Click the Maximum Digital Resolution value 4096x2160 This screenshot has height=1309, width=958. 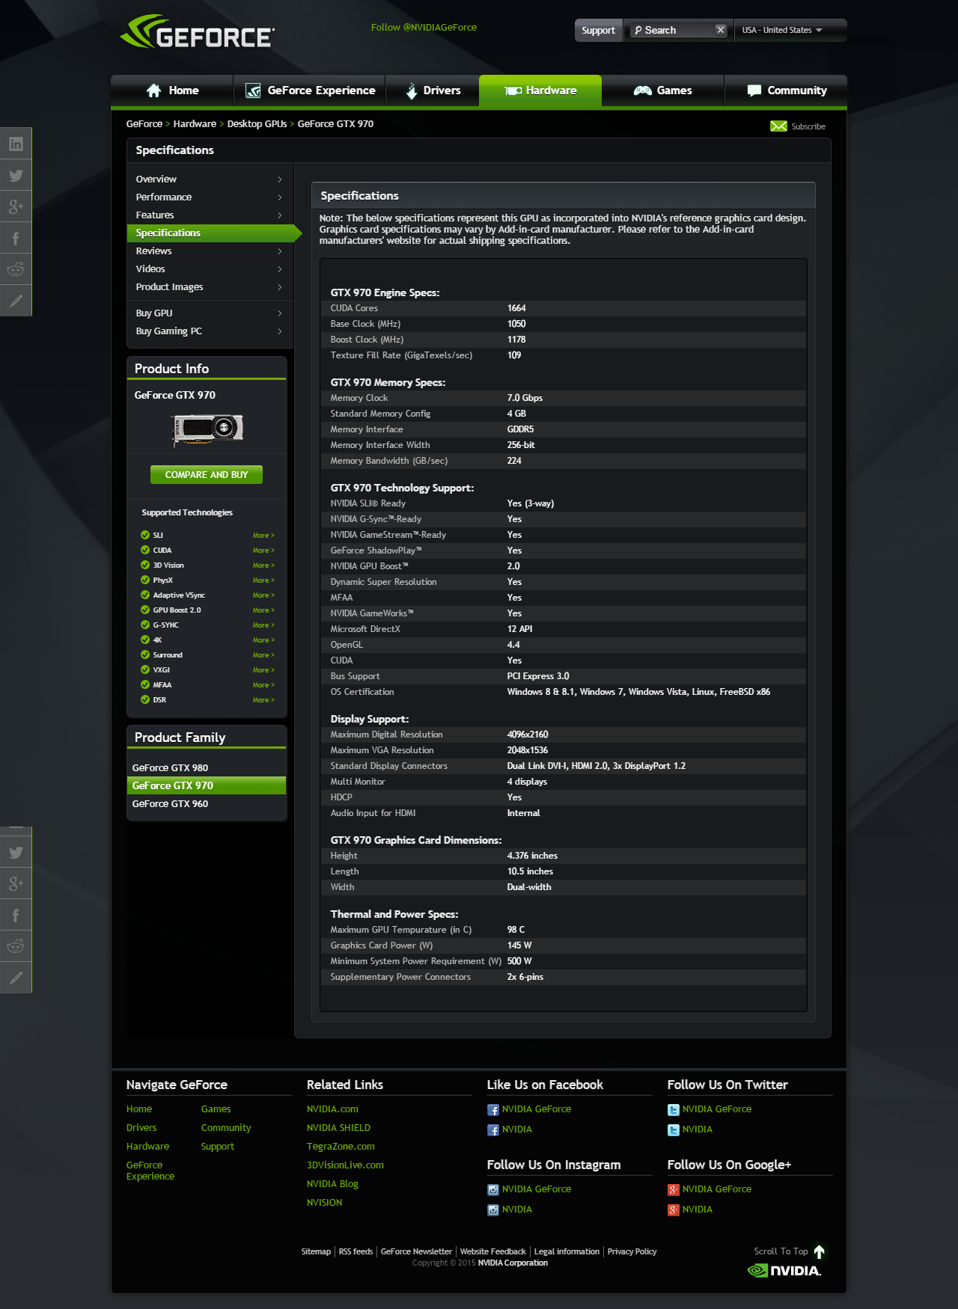528,735
